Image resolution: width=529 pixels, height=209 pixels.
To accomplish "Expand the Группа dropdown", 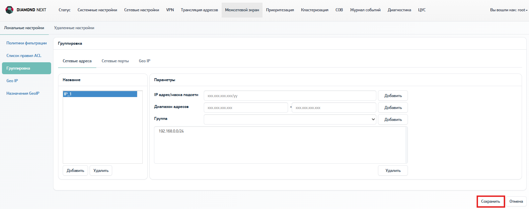I will pyautogui.click(x=290, y=120).
